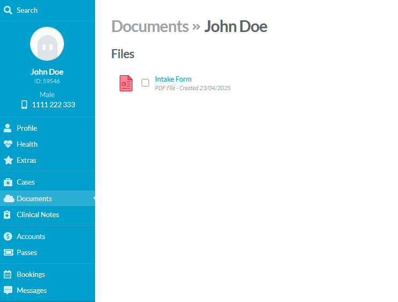Open Clinical Notes

(x=38, y=215)
